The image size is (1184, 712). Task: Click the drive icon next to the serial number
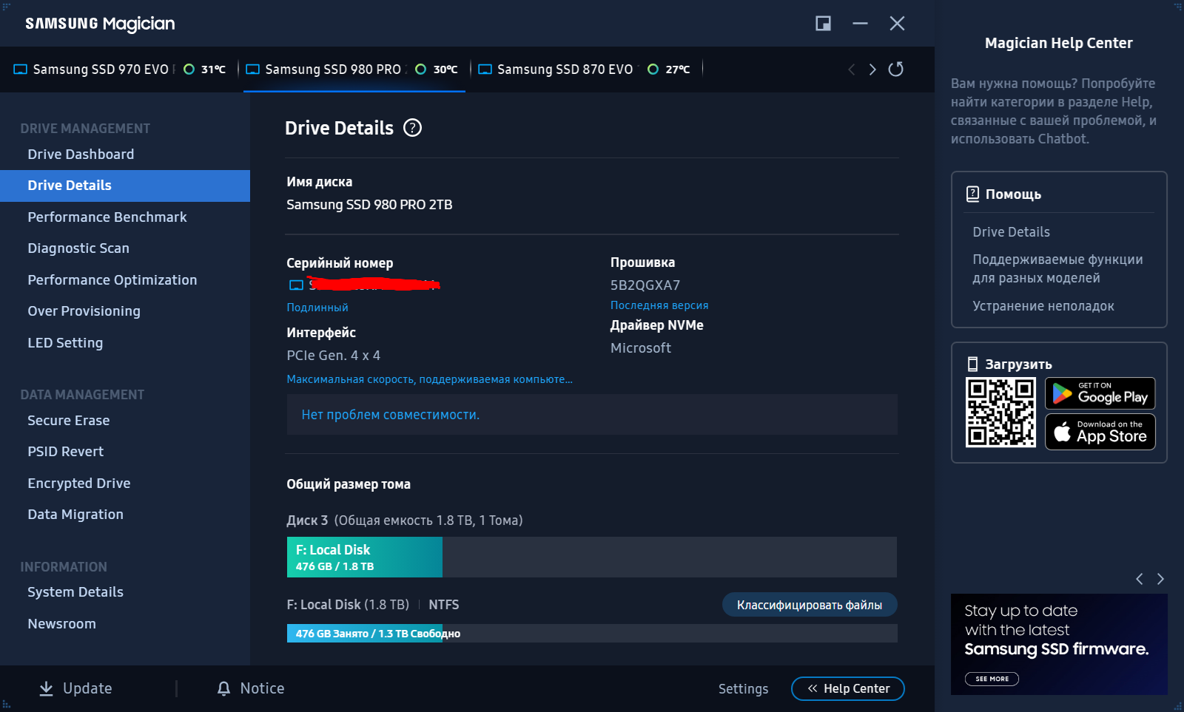click(296, 285)
